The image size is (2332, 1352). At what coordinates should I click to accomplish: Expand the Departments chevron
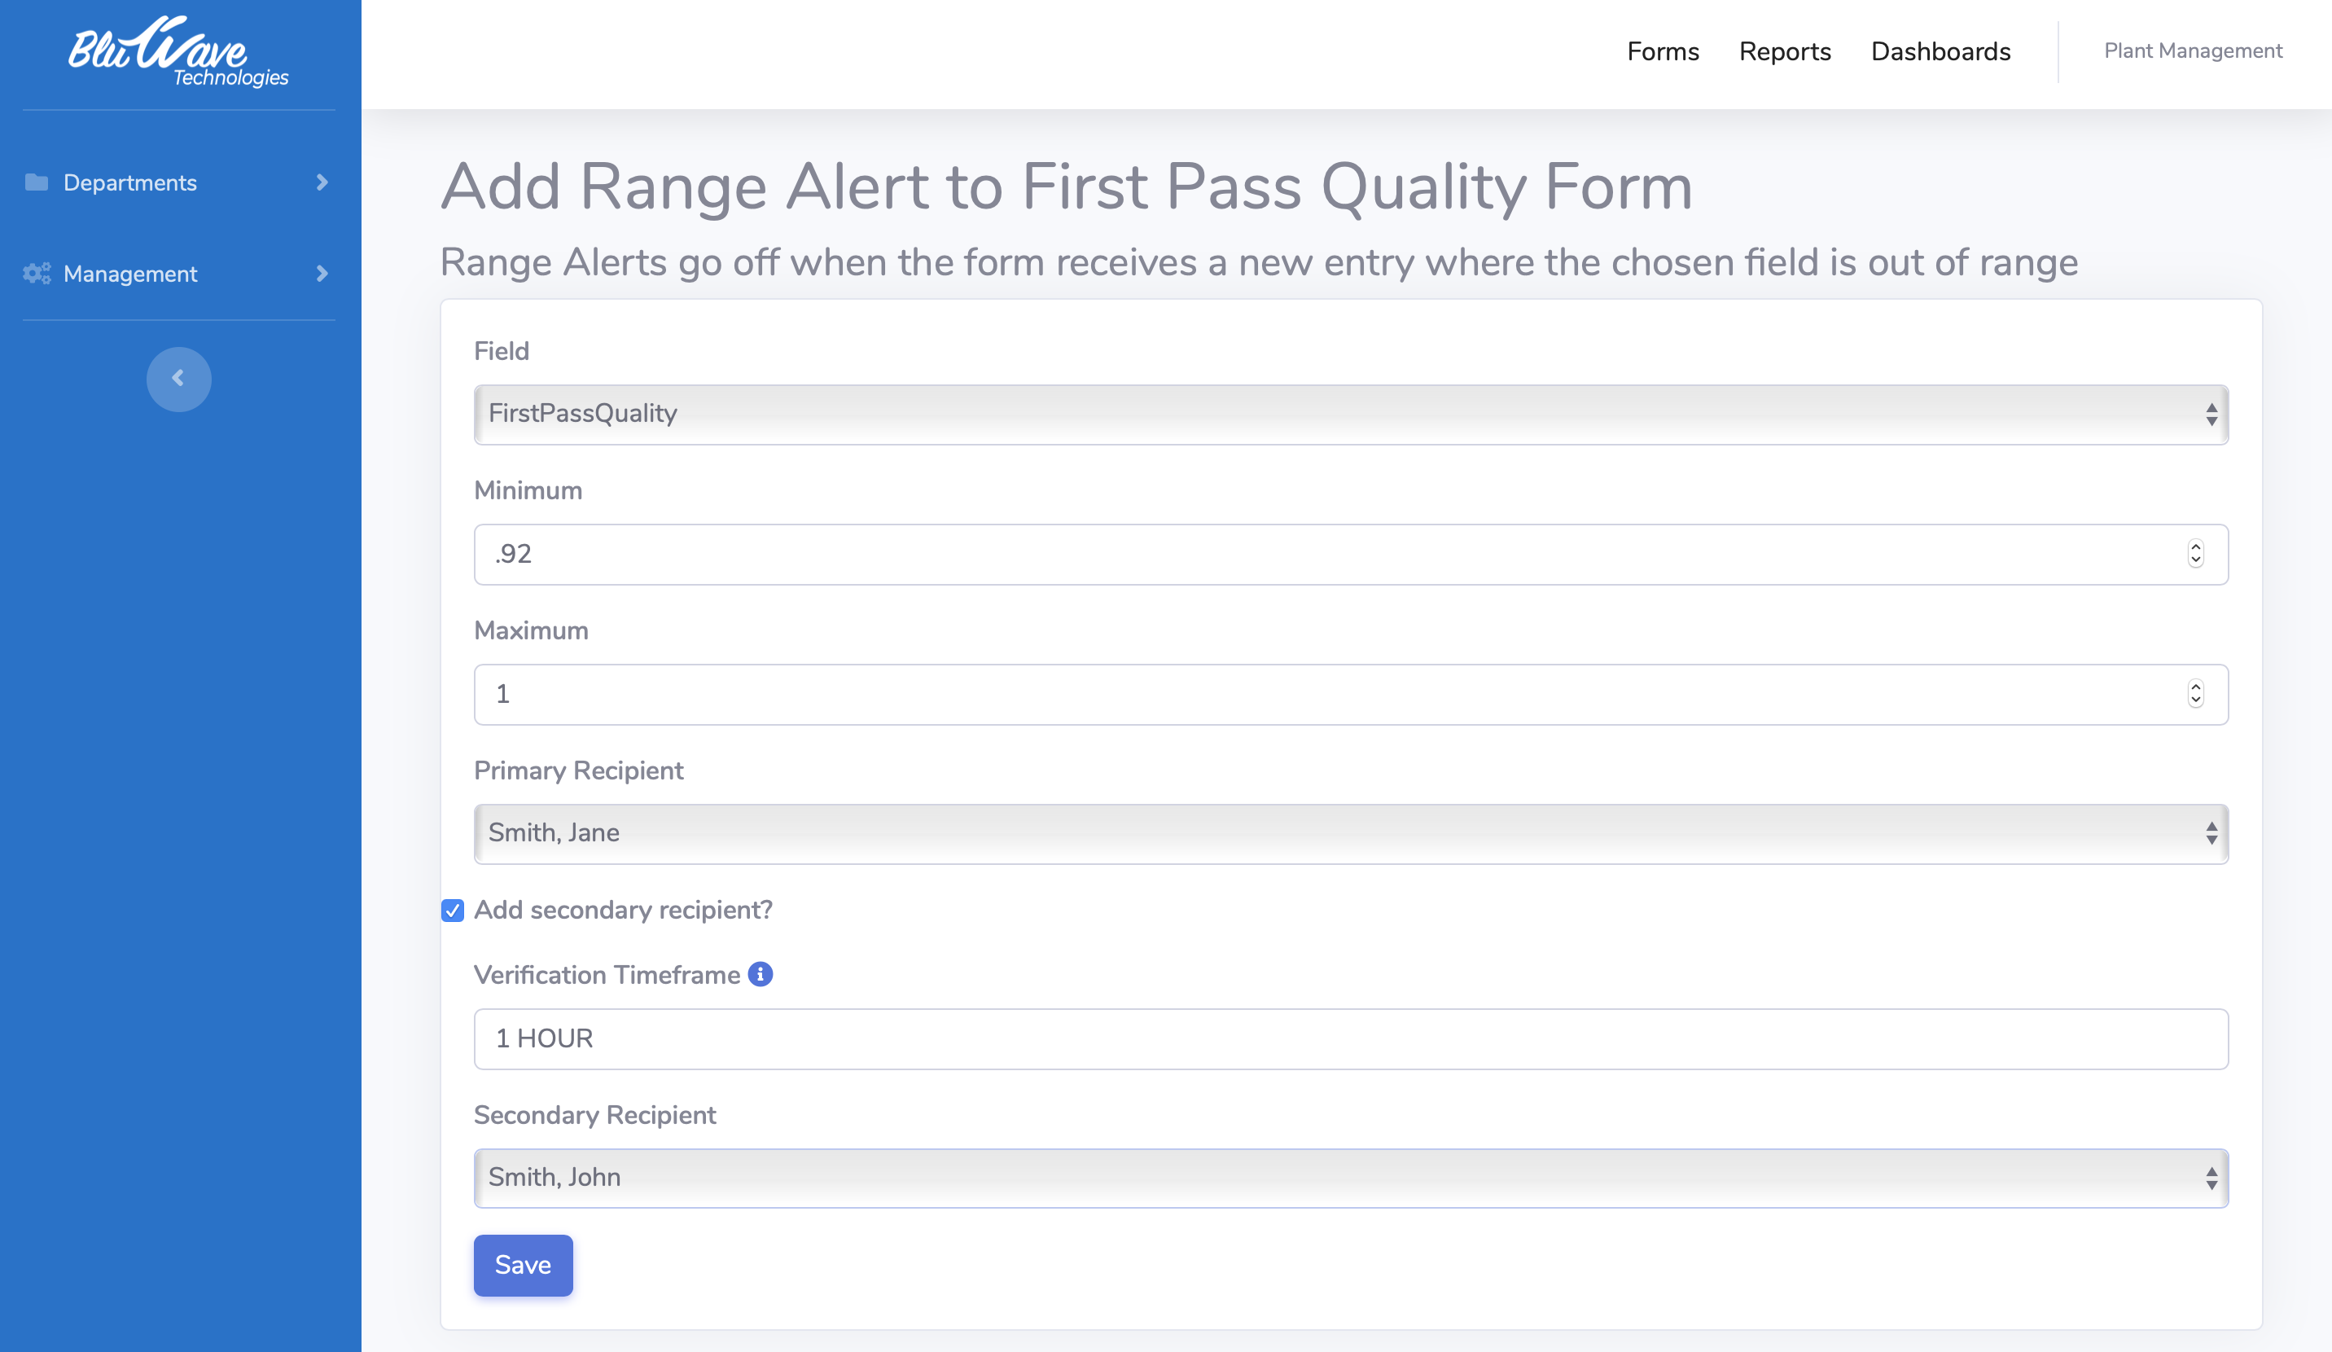[x=322, y=182]
